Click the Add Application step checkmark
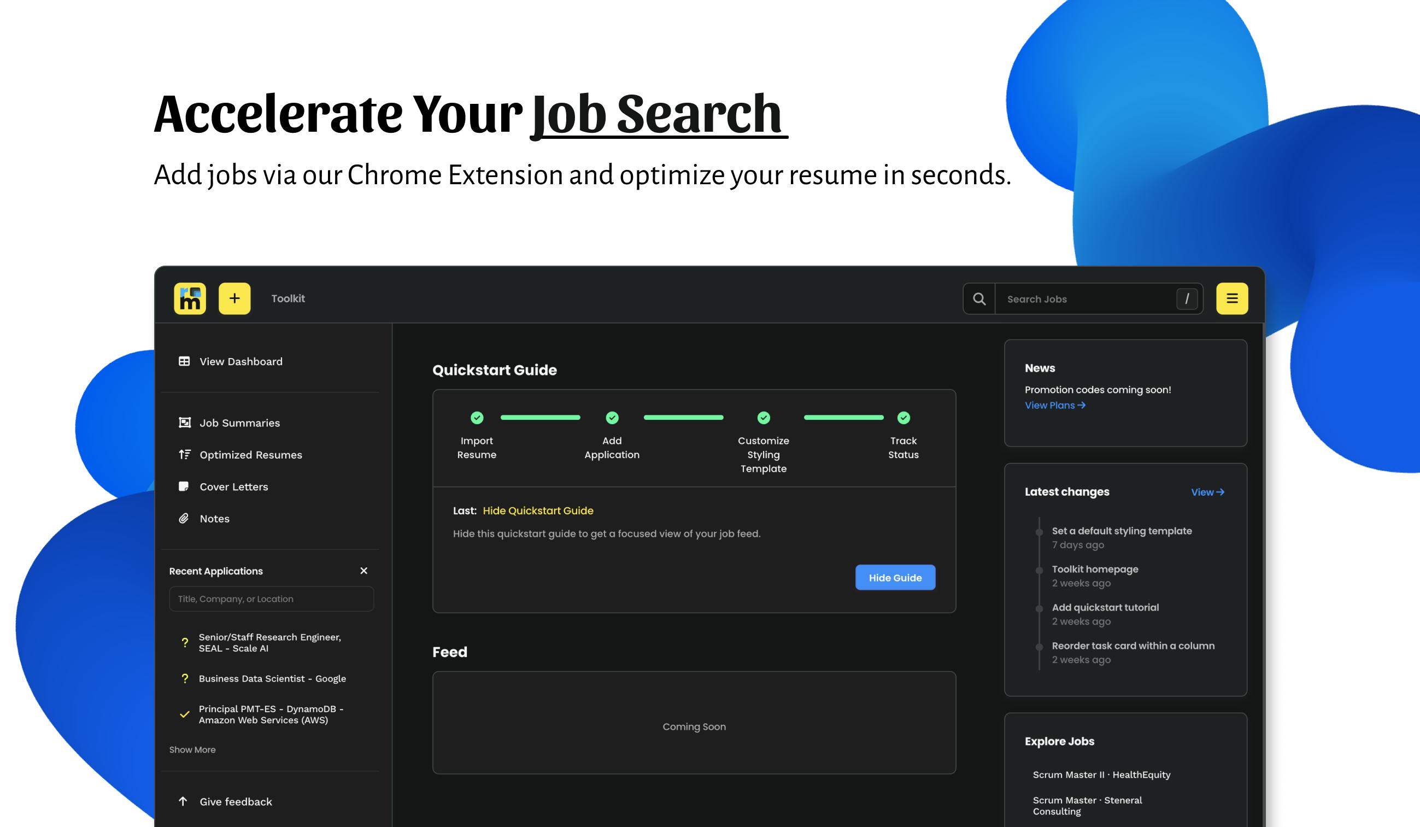1420x827 pixels. point(612,418)
